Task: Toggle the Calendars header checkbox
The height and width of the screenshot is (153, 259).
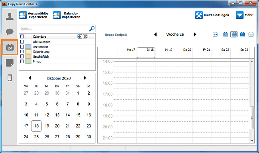Action: click(x=22, y=37)
